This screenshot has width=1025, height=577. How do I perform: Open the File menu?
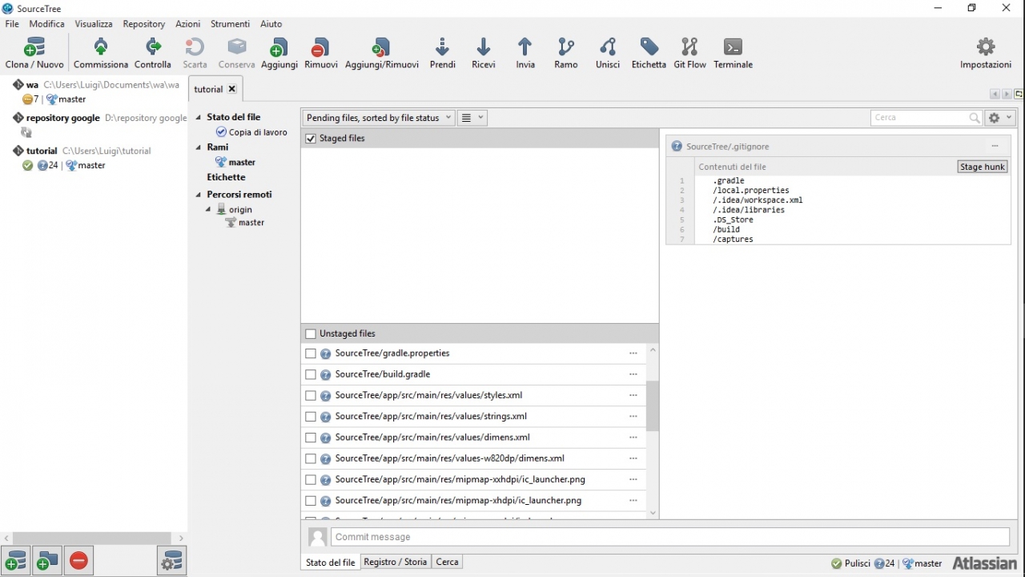12,24
